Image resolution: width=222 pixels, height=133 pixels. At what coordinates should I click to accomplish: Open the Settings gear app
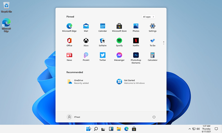tap(152, 26)
